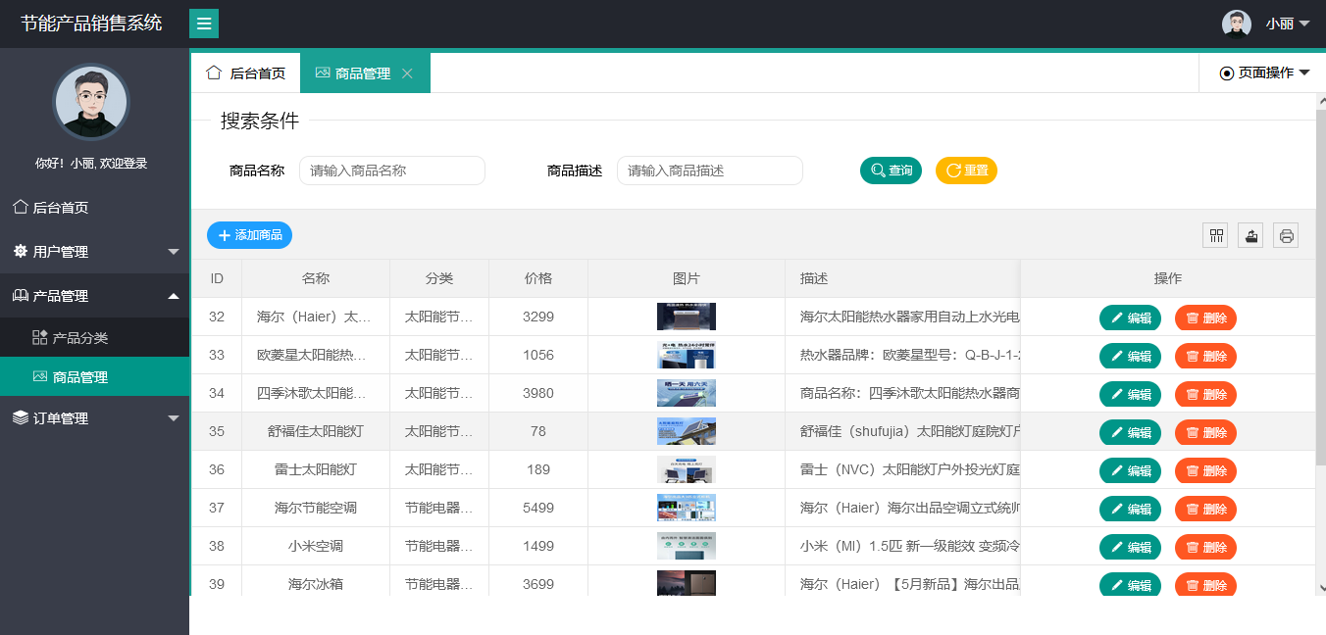The image size is (1326, 635).
Task: Switch to the 后台首页 tab
Action: (x=246, y=73)
